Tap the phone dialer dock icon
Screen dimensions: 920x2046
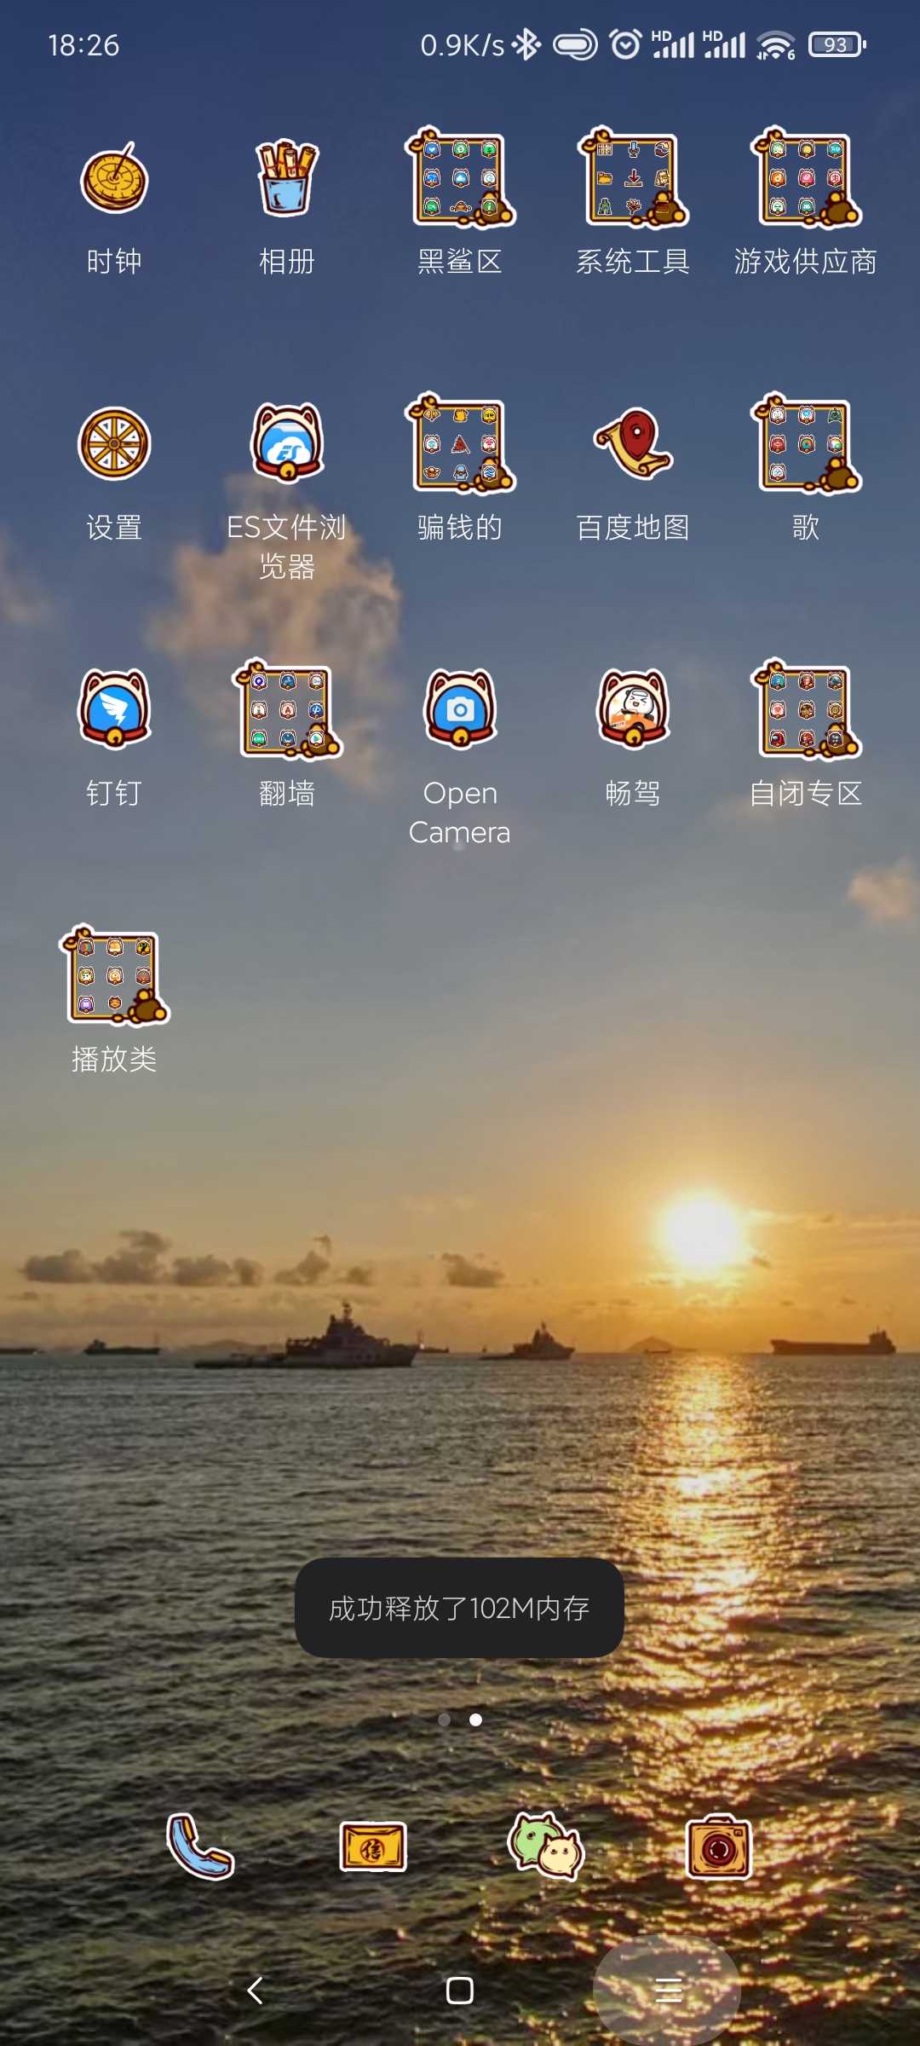pyautogui.click(x=200, y=1847)
